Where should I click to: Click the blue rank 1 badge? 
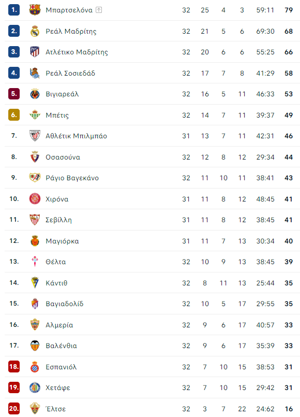tap(14, 10)
